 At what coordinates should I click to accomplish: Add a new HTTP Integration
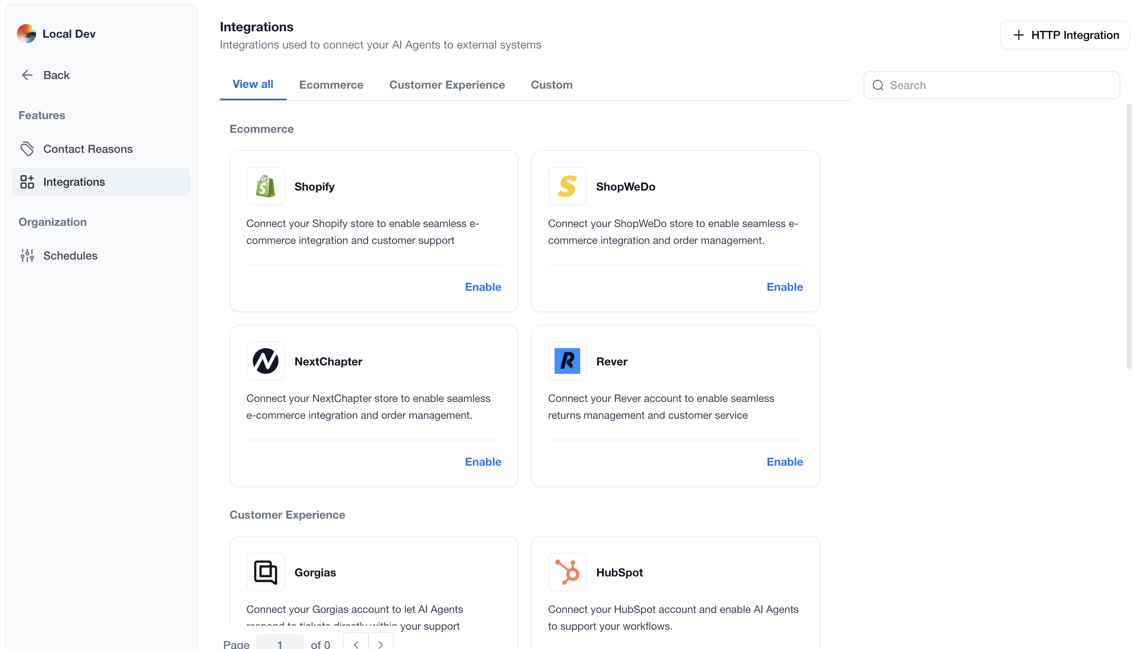(x=1065, y=35)
